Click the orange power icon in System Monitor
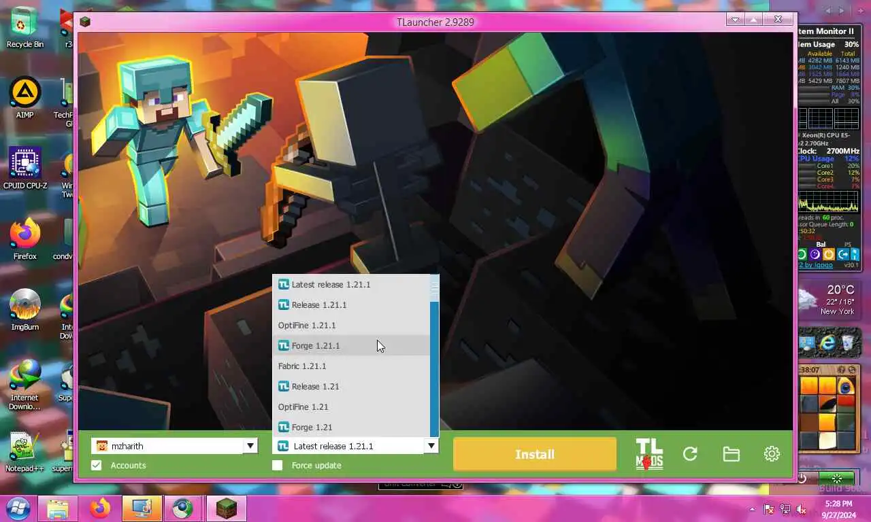Image resolution: width=871 pixels, height=522 pixels. [x=829, y=254]
